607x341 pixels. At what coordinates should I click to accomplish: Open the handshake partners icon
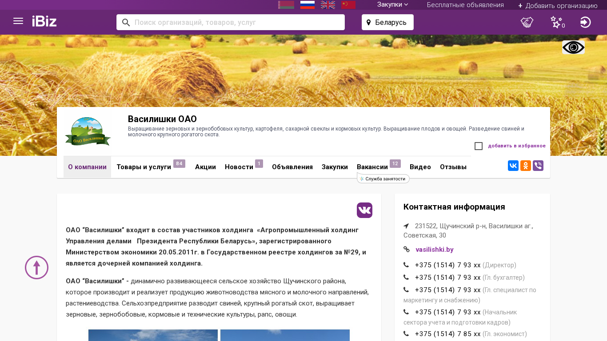coord(527,22)
